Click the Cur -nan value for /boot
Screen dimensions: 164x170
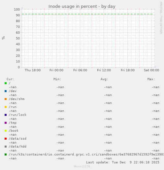13,135
